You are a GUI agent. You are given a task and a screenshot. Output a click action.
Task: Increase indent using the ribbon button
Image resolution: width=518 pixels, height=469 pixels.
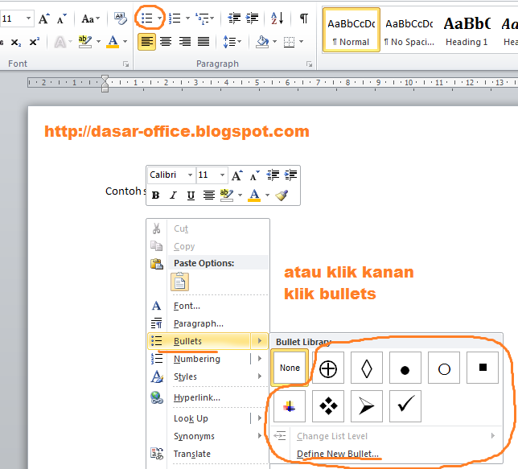253,19
